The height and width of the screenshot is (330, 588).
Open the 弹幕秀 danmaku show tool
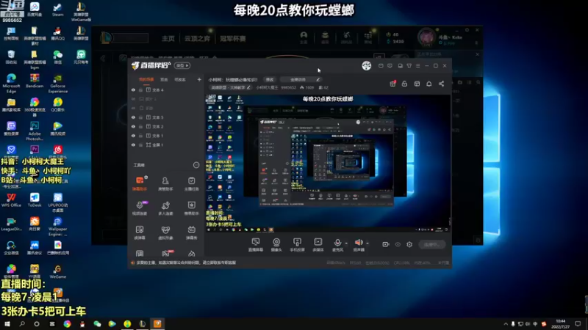(x=191, y=232)
